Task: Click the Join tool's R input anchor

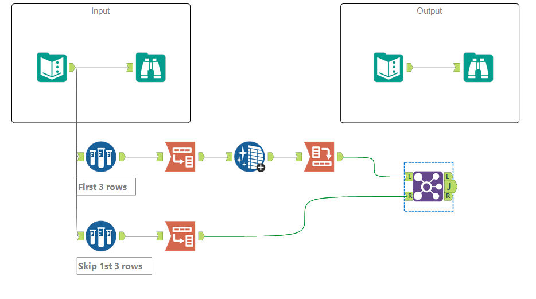Action: coord(409,196)
